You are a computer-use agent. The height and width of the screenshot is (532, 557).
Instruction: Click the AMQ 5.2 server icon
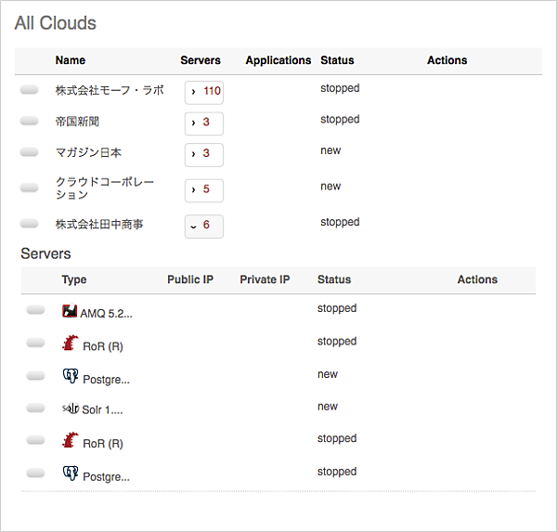(70, 311)
